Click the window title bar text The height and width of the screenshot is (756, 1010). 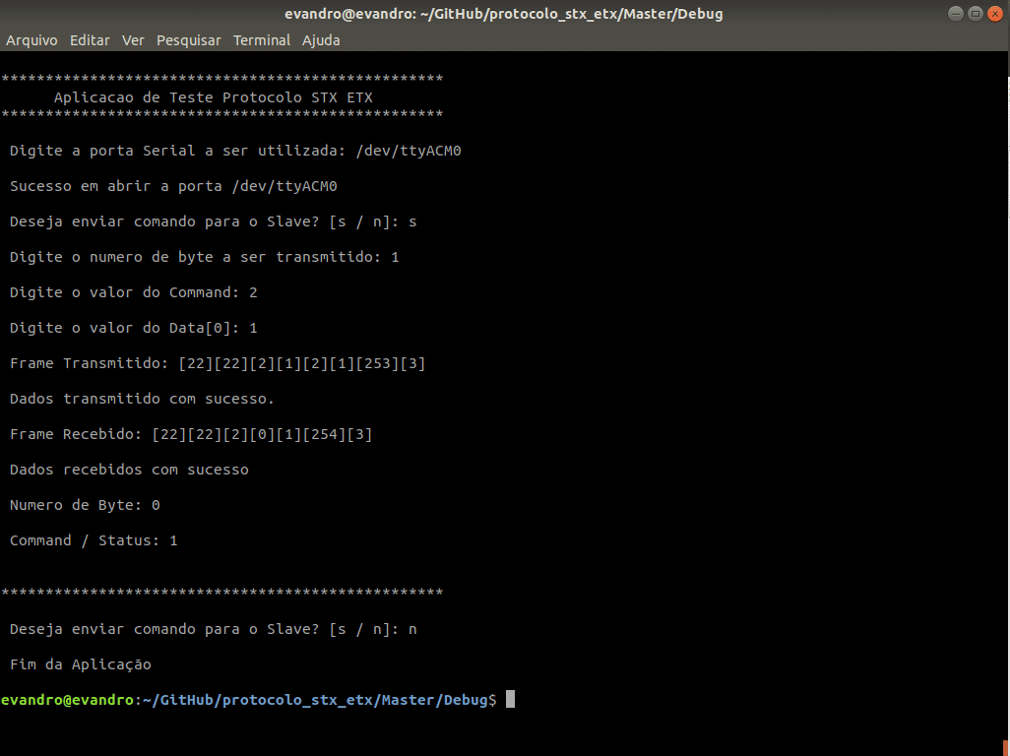pos(504,14)
